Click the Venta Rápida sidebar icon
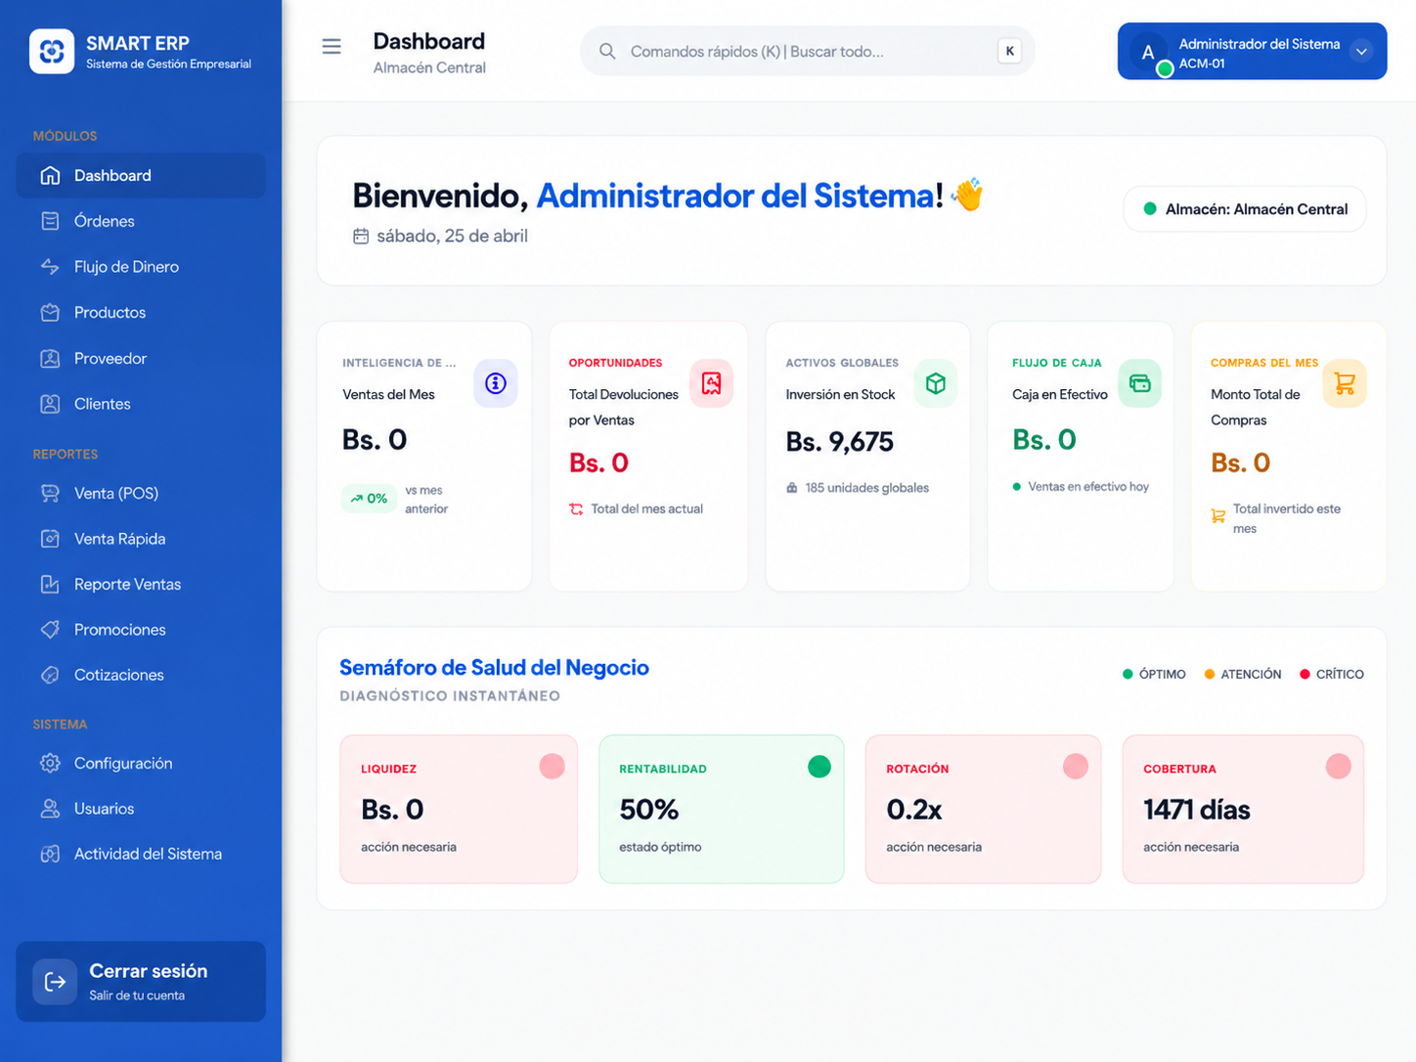1416x1062 pixels. [x=50, y=538]
